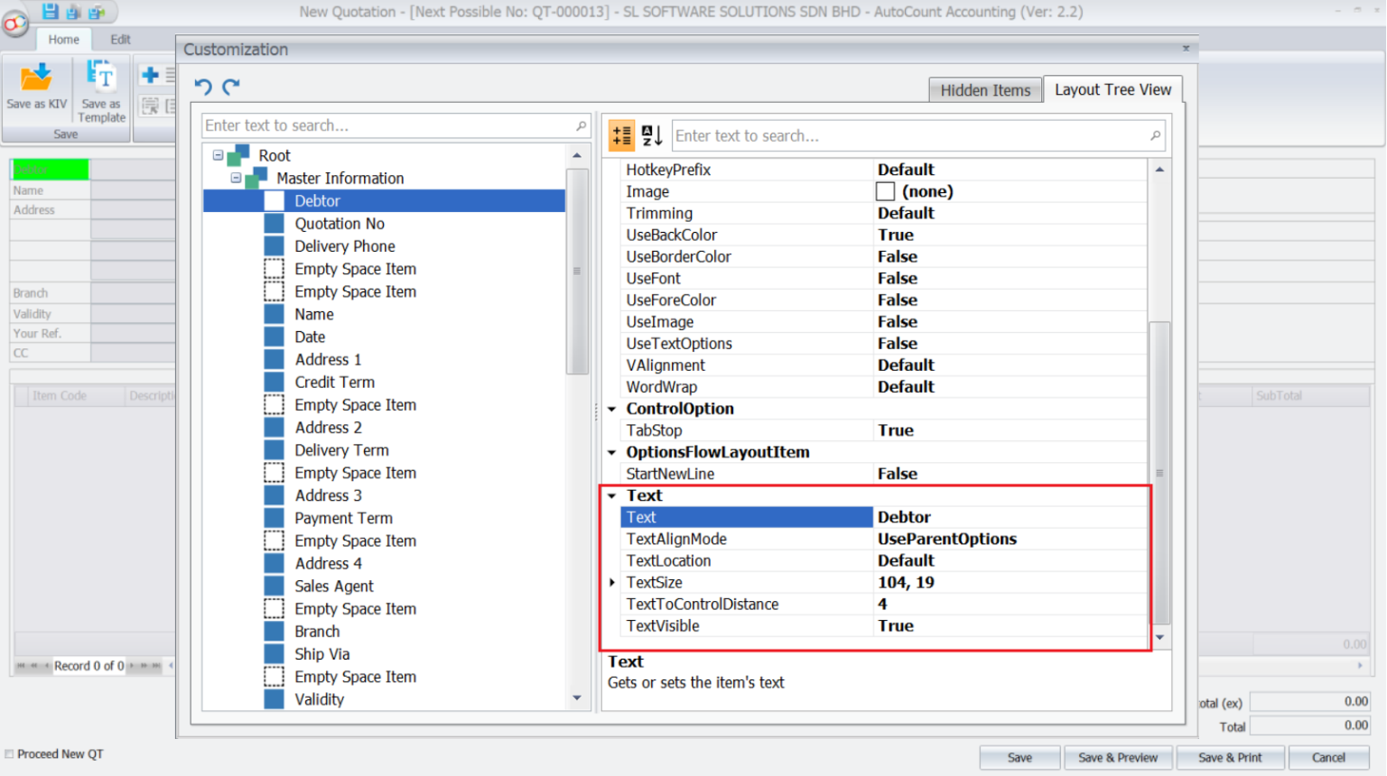Open the Hidden Items tab

[985, 90]
